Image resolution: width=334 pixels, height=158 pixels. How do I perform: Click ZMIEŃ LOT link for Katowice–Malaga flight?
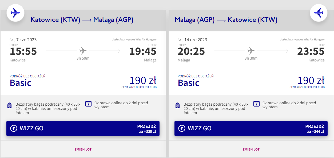click(x=83, y=149)
